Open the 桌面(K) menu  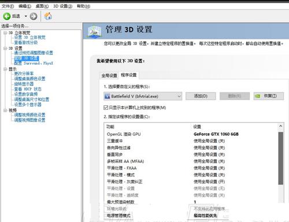click(x=42, y=6)
